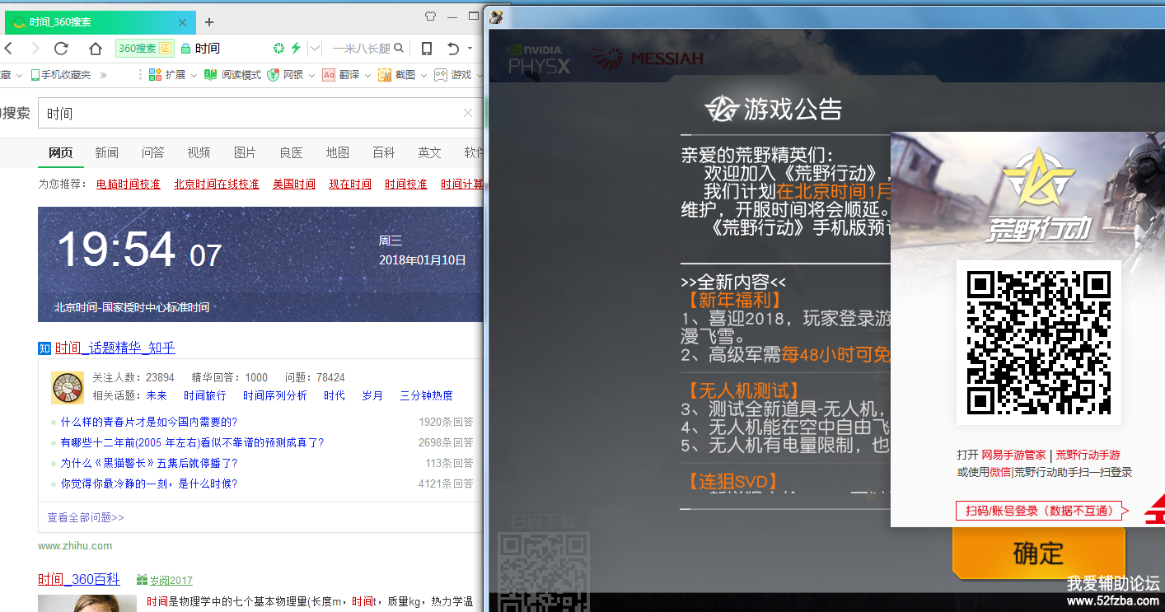Open 电脑时间校准 suggestion link
This screenshot has height=612, width=1165.
129,184
